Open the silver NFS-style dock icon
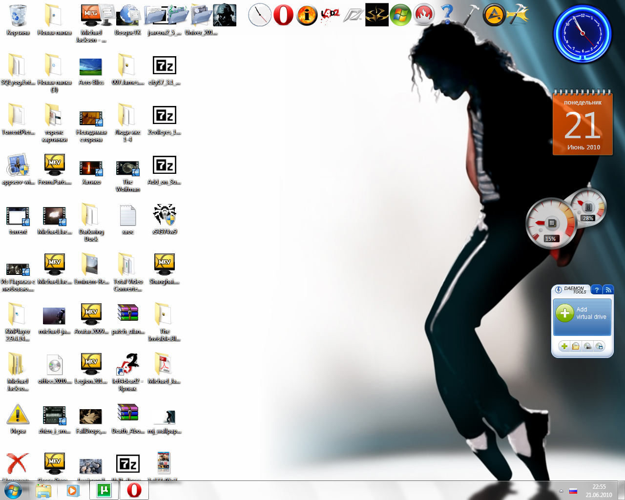The height and width of the screenshot is (500, 625). tap(354, 16)
